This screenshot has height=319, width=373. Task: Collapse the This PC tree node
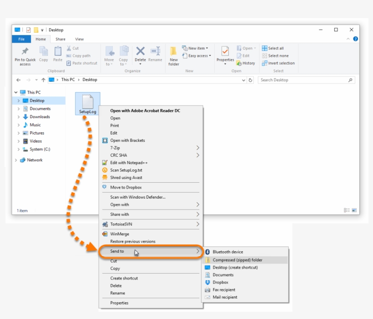(16, 92)
